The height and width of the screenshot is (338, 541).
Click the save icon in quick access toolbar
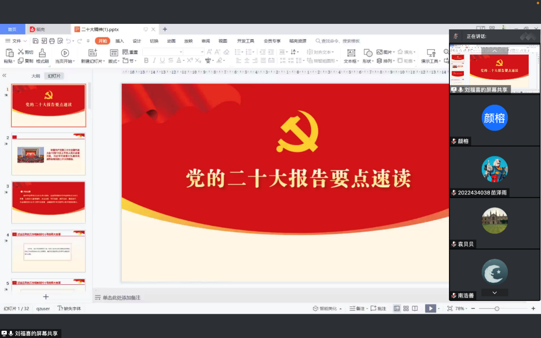35,41
